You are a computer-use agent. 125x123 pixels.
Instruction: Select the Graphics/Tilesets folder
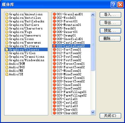(x=26, y=49)
